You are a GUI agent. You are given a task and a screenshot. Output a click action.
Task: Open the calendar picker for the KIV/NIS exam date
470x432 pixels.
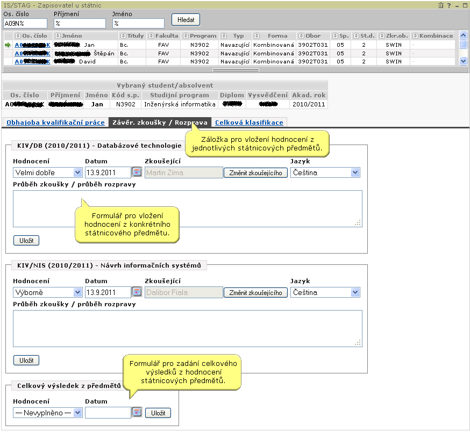[x=137, y=292]
